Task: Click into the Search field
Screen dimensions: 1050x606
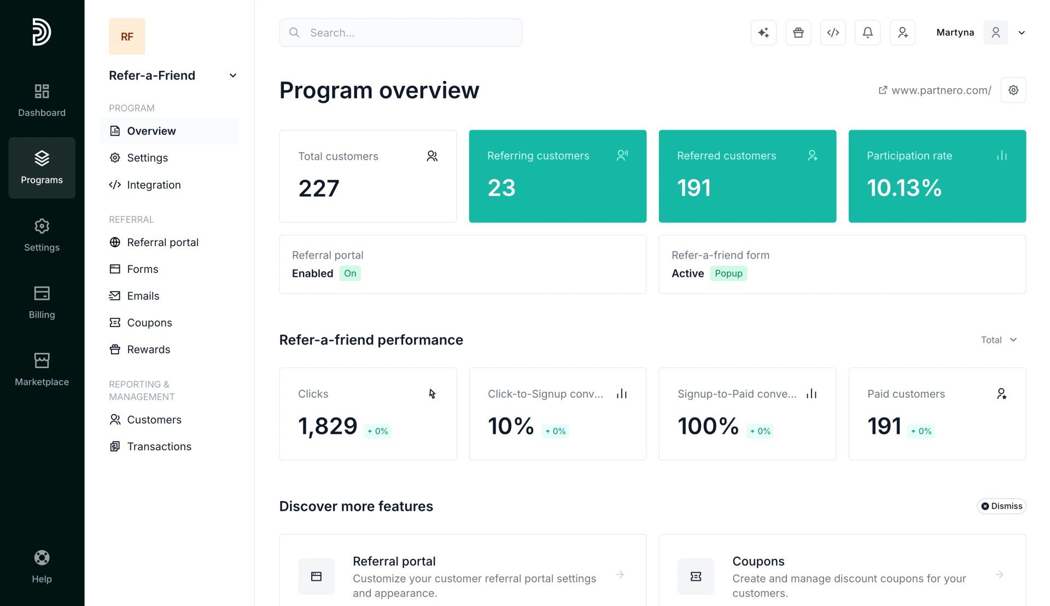Action: click(400, 33)
